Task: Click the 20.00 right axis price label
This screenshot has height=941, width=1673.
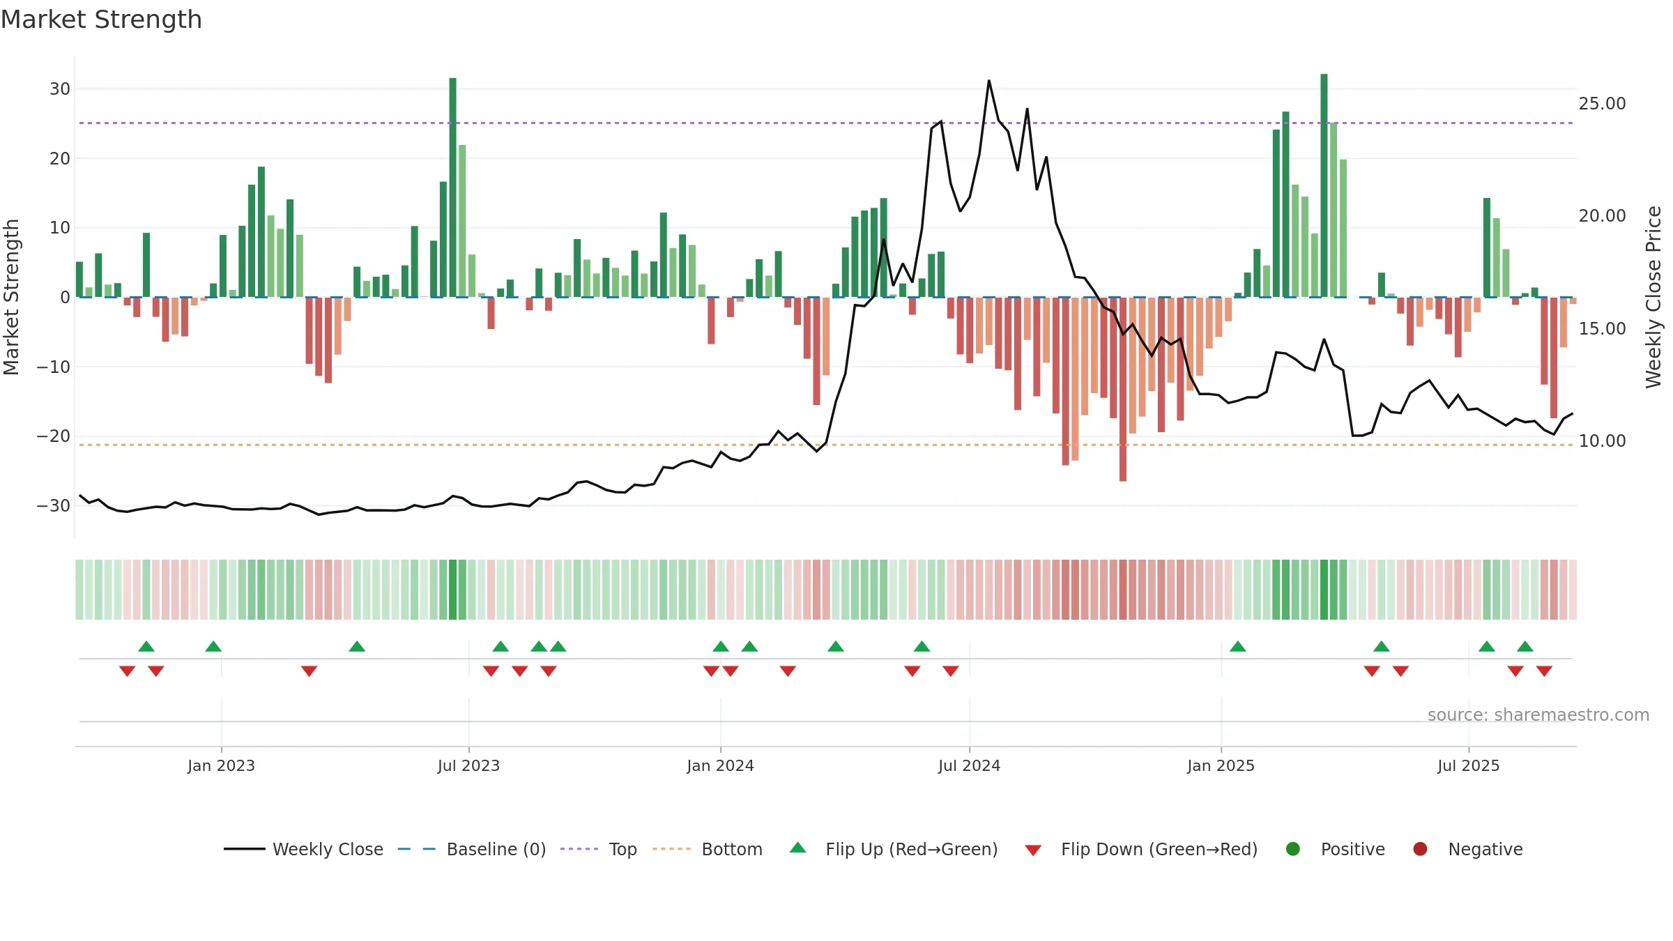Action: [1602, 215]
